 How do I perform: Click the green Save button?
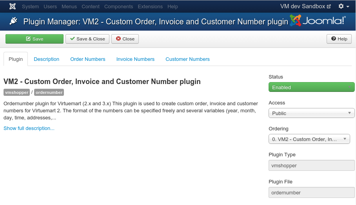[x=35, y=39]
